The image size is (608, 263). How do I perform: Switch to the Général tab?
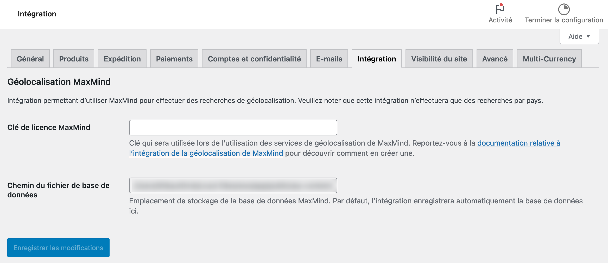click(30, 59)
